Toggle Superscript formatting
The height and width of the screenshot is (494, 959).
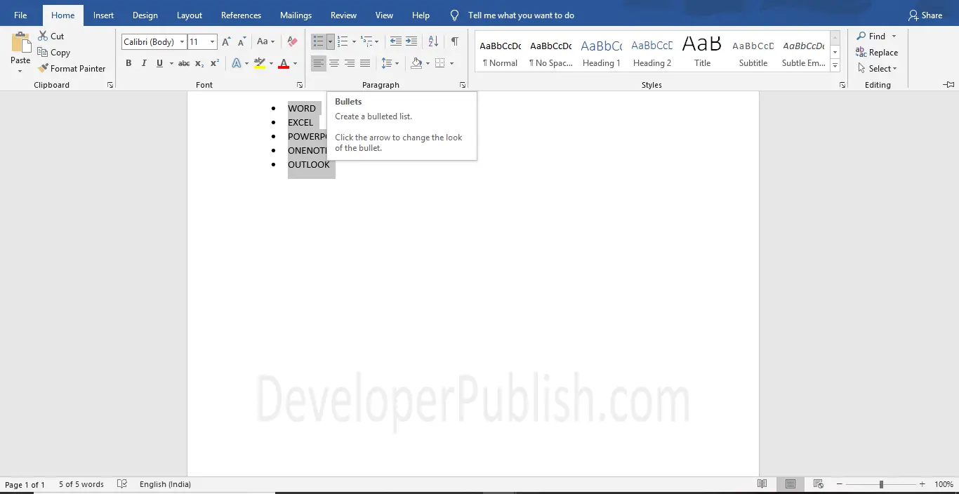pos(215,63)
